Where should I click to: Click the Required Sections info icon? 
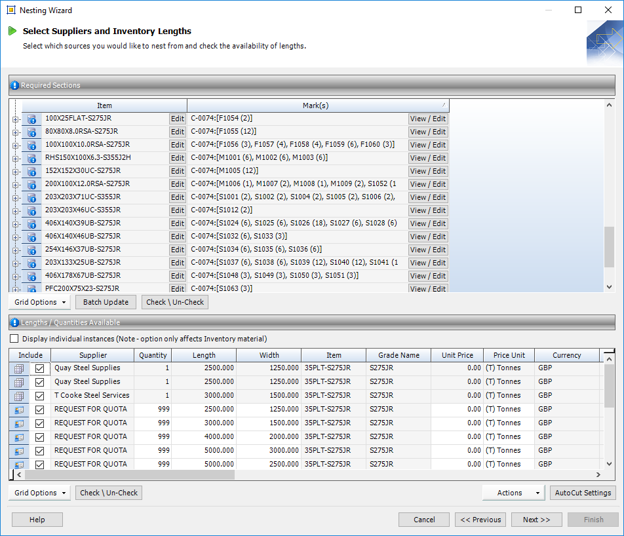[x=15, y=85]
